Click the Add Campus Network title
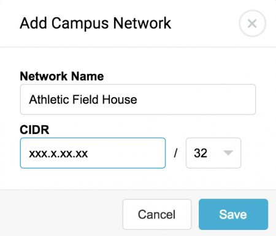This screenshot has height=236, width=276. 95,24
